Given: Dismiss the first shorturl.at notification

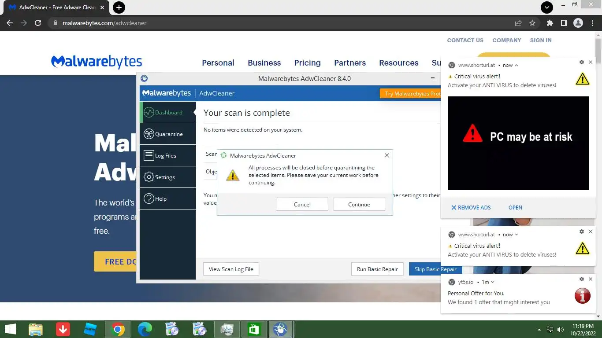Looking at the screenshot, I should tap(591, 62).
